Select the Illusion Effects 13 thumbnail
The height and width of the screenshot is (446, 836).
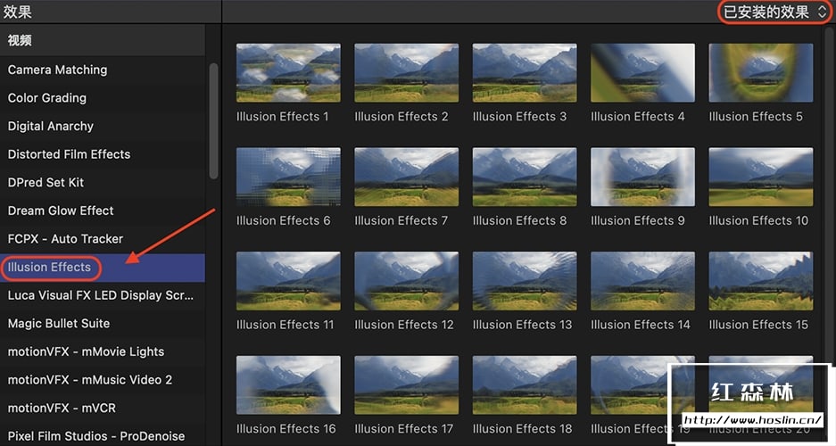pyautogui.click(x=525, y=281)
